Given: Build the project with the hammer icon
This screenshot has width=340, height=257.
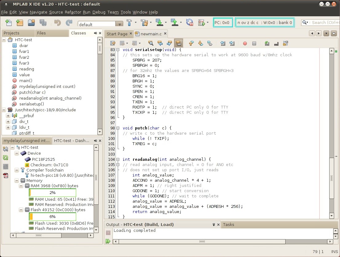Looking at the screenshot, I should (x=129, y=22).
